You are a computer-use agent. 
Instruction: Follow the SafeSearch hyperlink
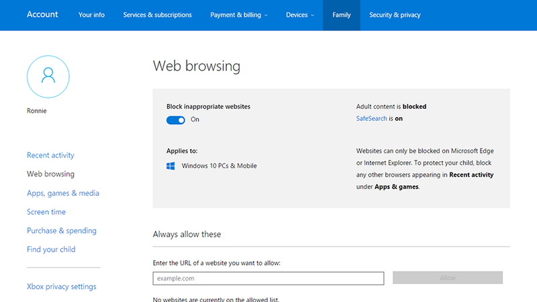(371, 119)
